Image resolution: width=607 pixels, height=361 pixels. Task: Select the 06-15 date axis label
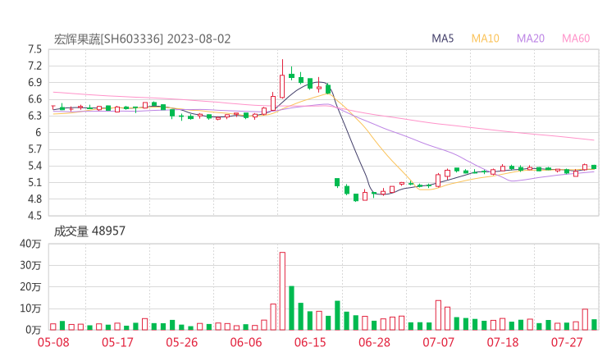(310, 342)
